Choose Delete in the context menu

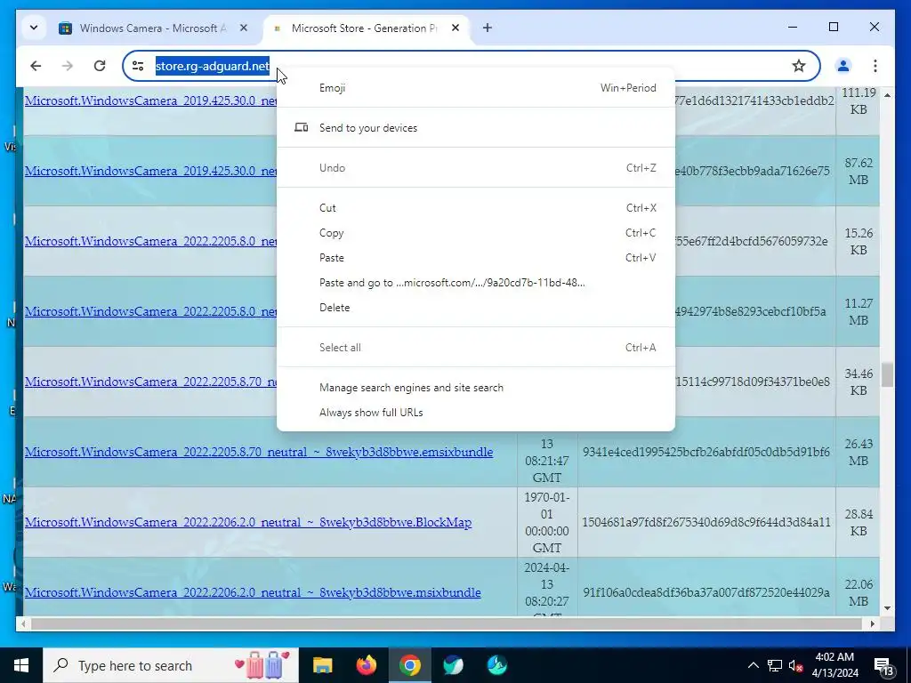(x=476, y=308)
